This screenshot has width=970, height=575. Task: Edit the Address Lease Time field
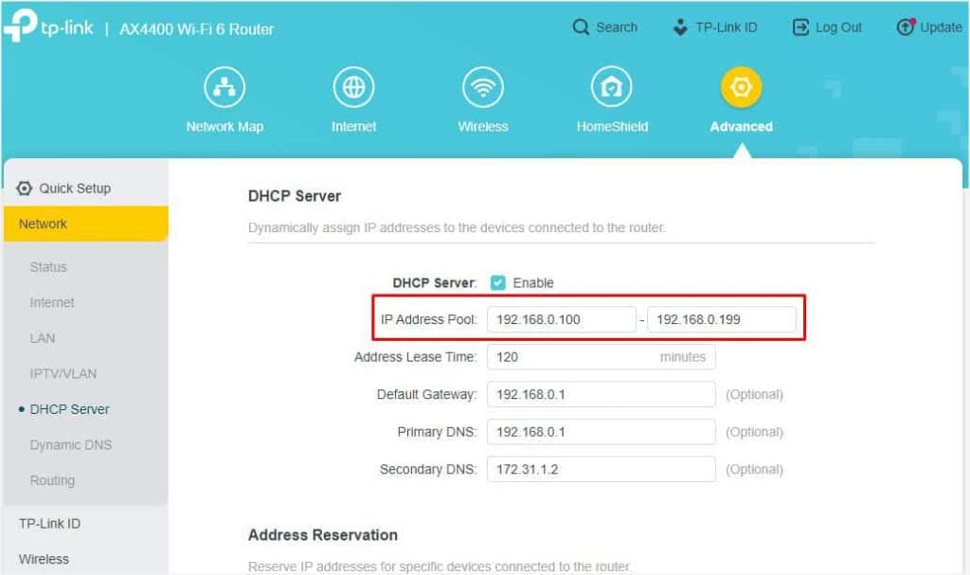[600, 357]
